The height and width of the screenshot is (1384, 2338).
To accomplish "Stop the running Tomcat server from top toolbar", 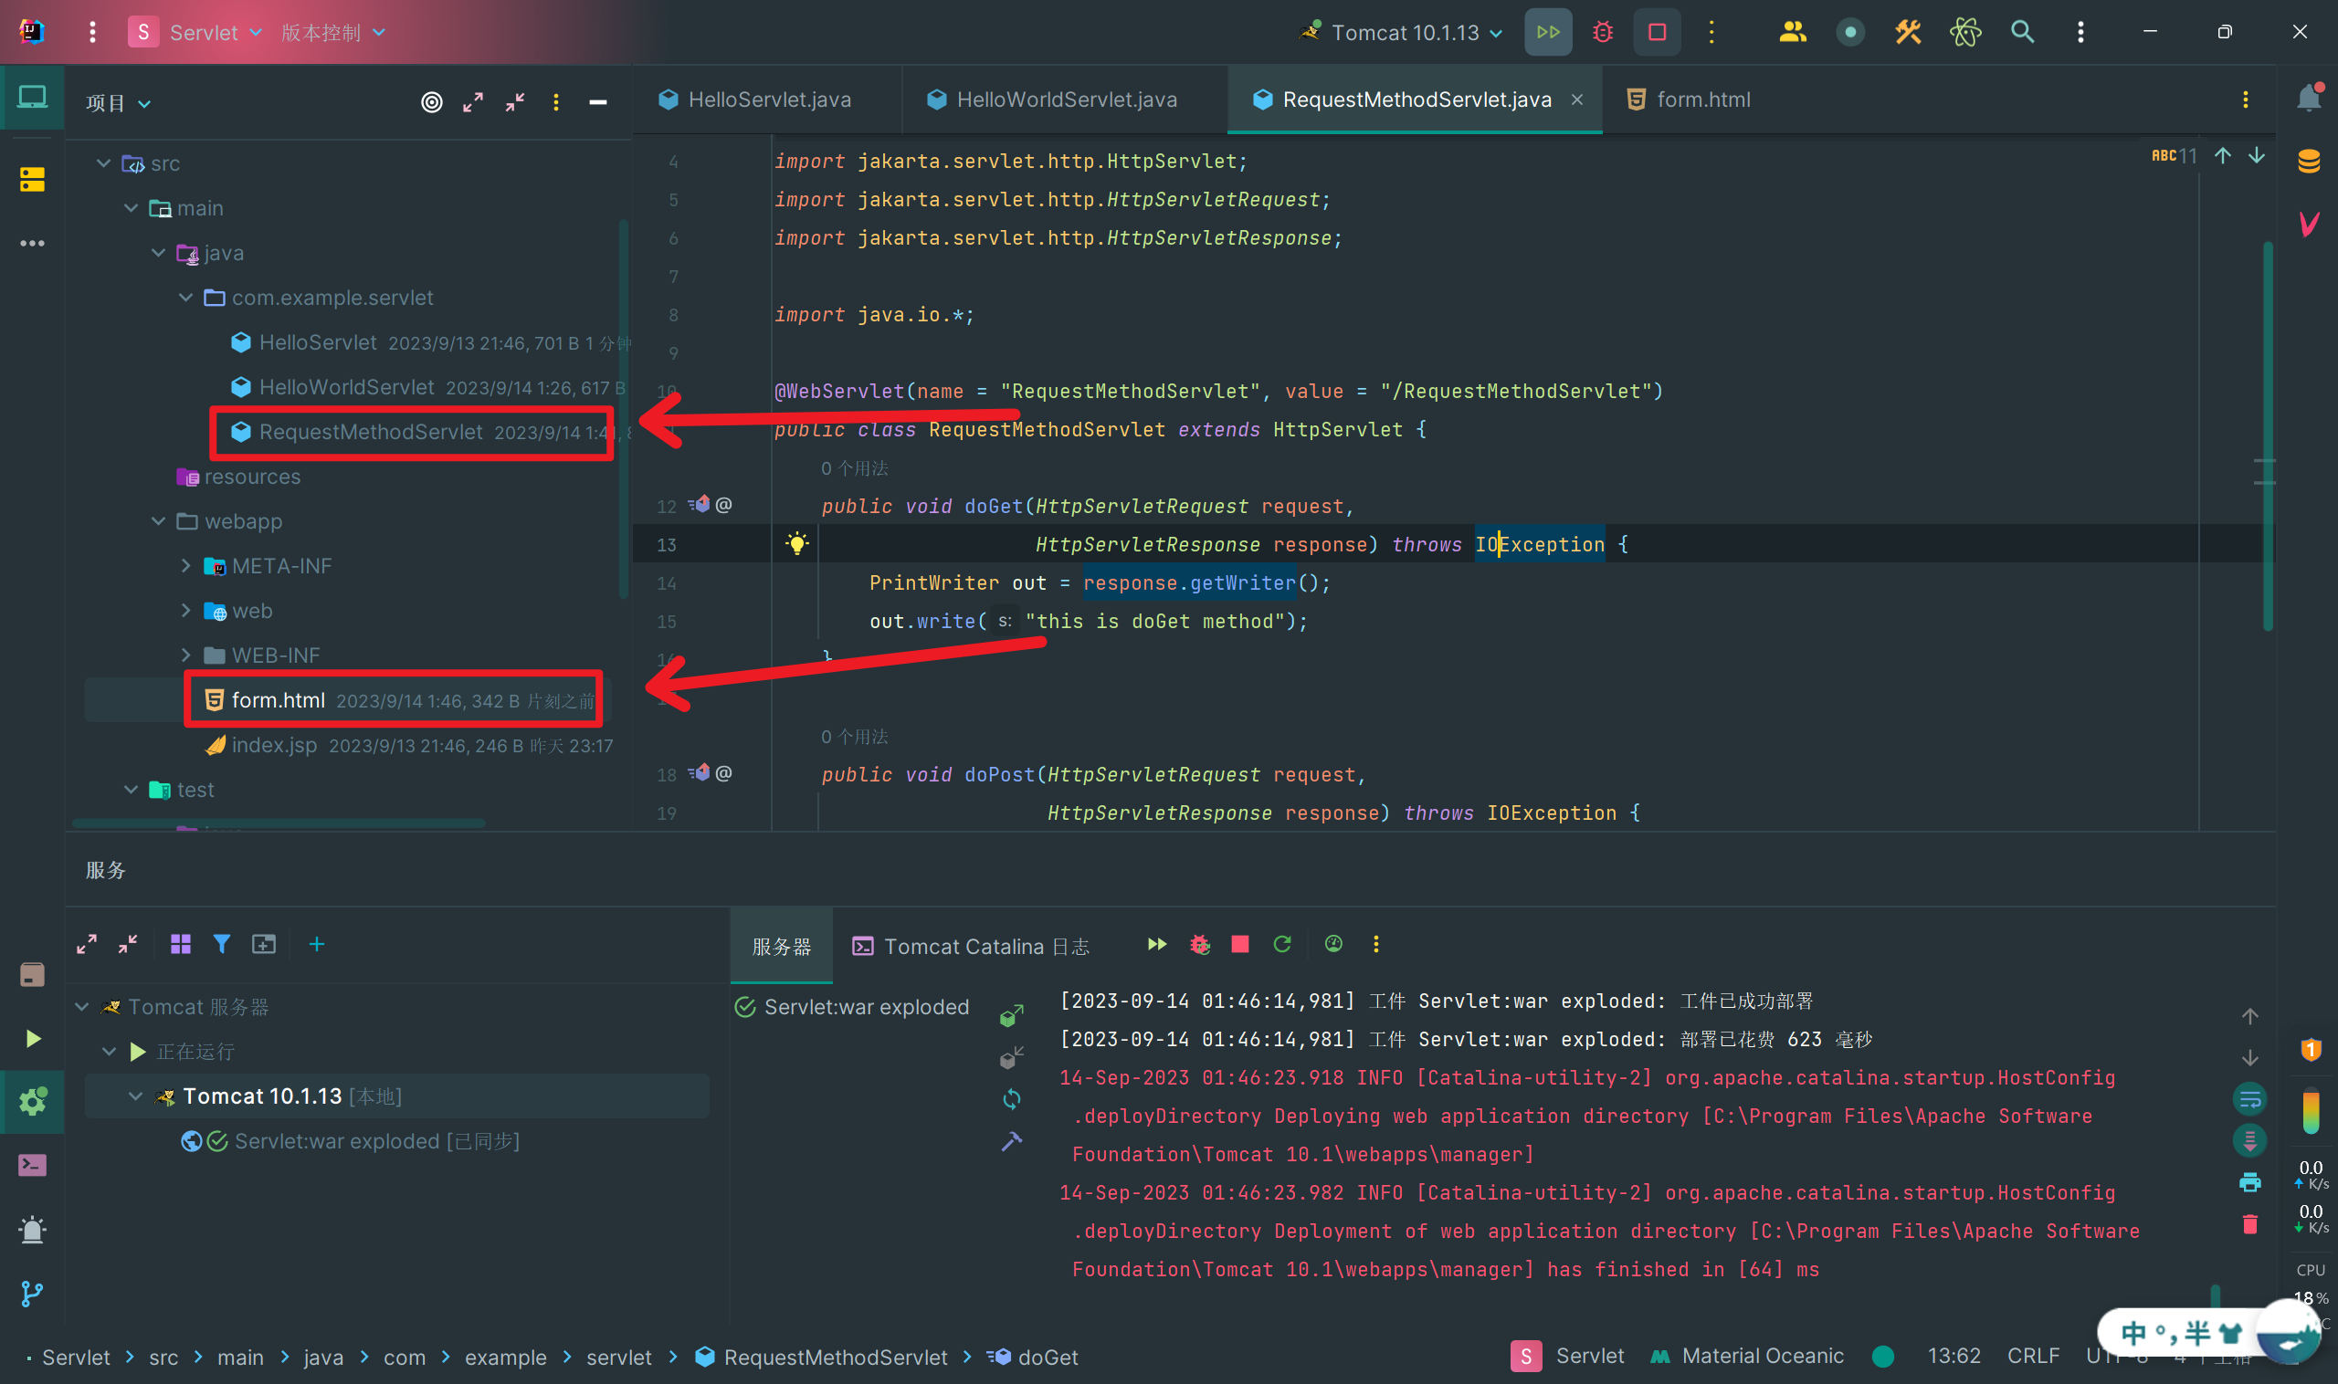I will (x=1657, y=33).
